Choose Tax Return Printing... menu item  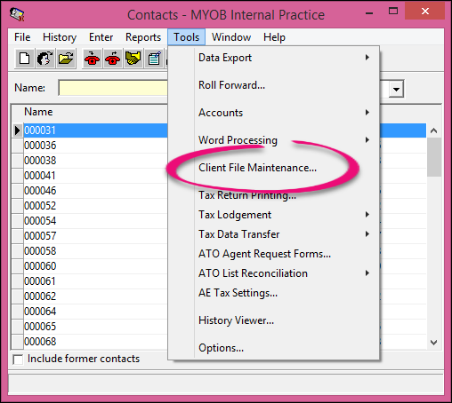273,195
